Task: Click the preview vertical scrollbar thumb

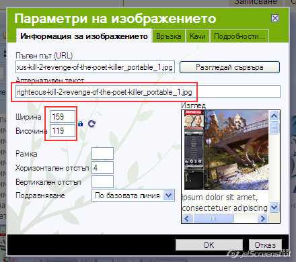Action: click(x=274, y=128)
